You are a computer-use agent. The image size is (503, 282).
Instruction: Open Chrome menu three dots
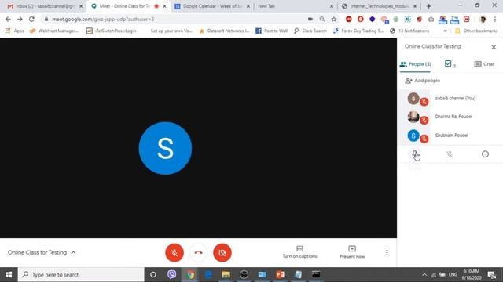coord(495,19)
